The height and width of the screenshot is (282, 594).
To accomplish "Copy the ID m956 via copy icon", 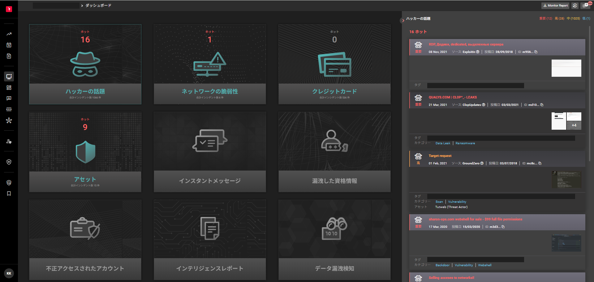I will (x=536, y=52).
